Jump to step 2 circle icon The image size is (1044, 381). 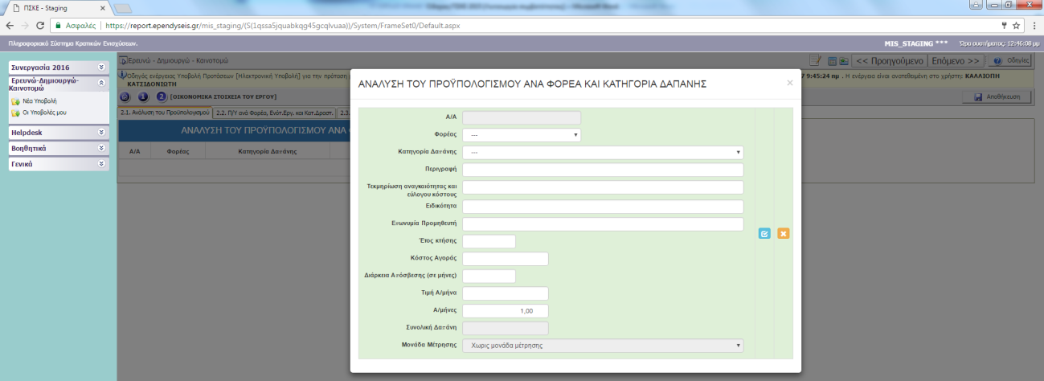click(161, 96)
